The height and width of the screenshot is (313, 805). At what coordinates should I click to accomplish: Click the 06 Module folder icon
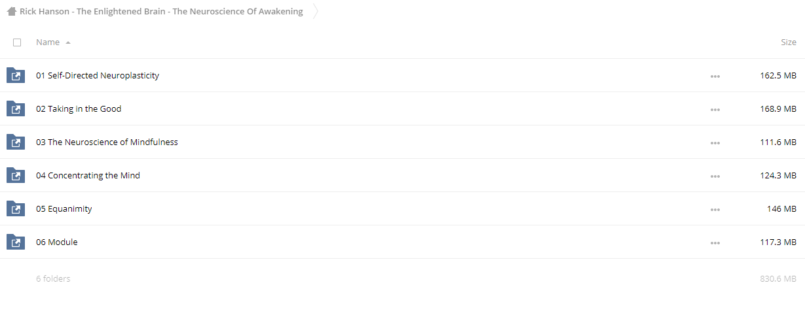point(16,242)
